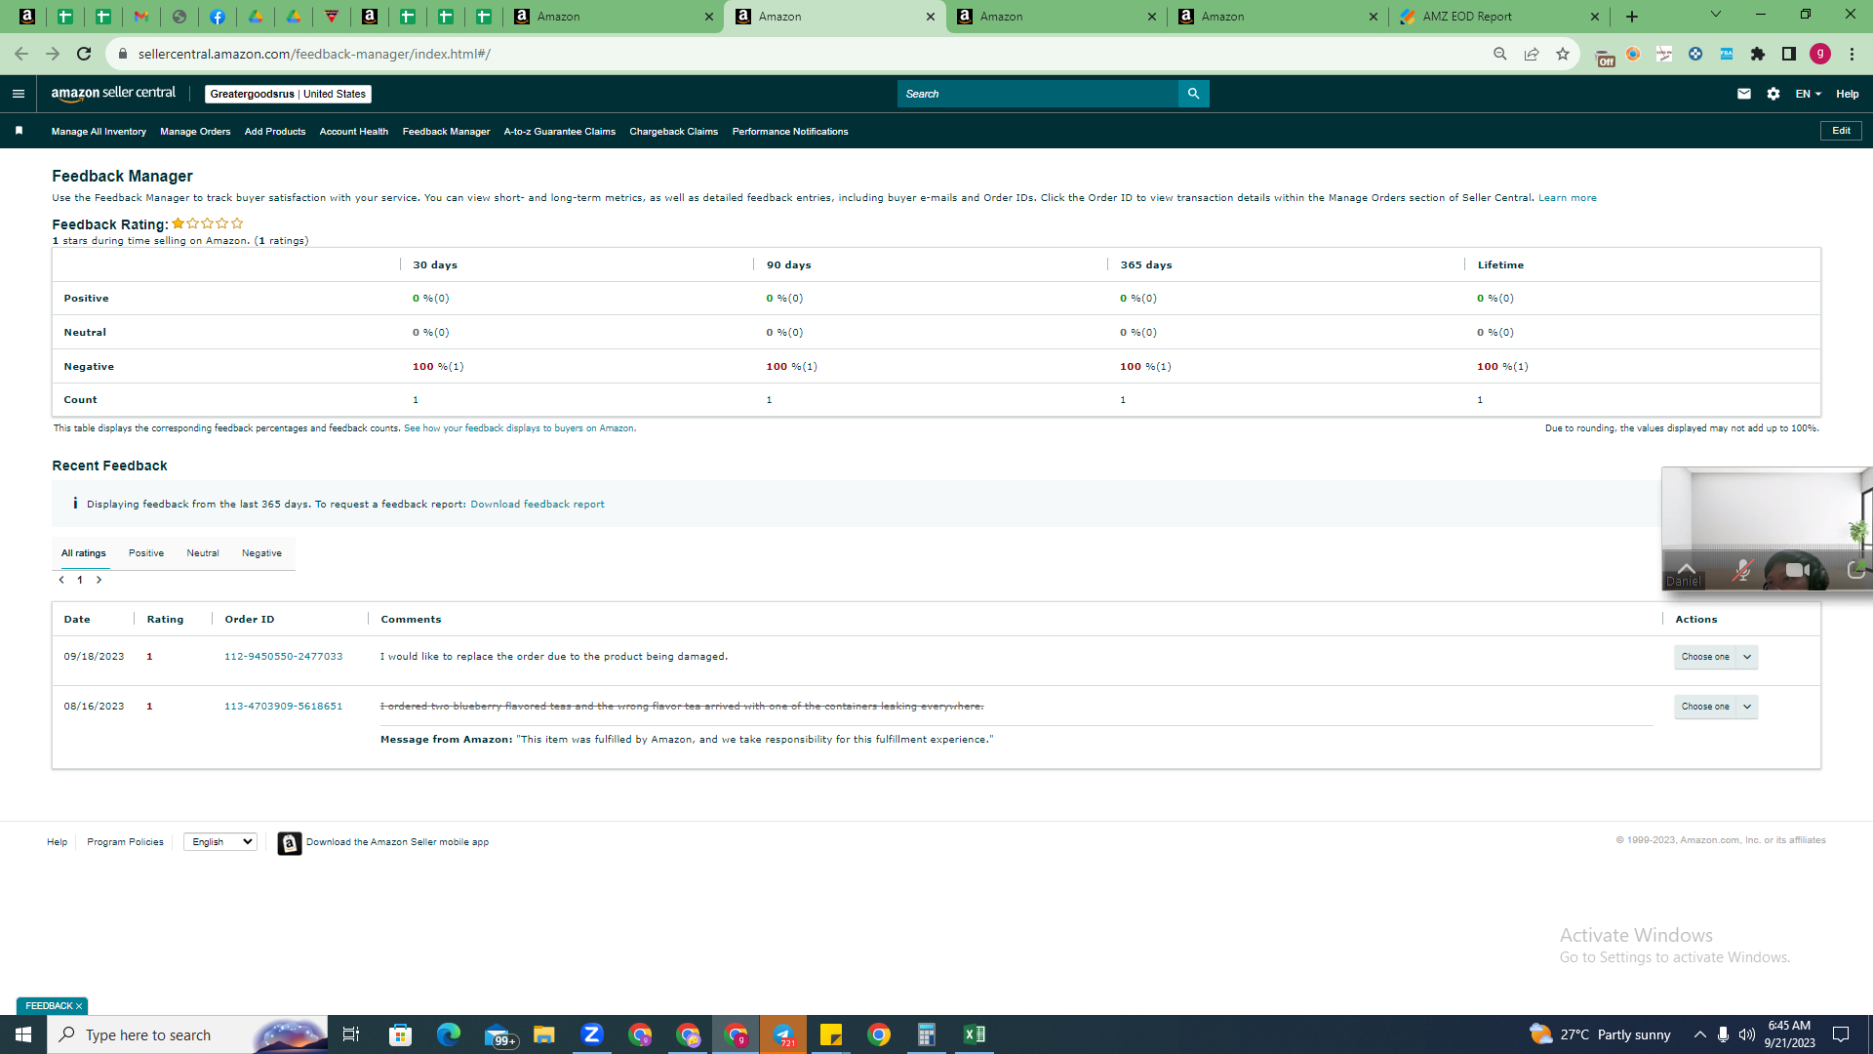
Task: Open File Explorer from the taskbar
Action: point(543,1034)
